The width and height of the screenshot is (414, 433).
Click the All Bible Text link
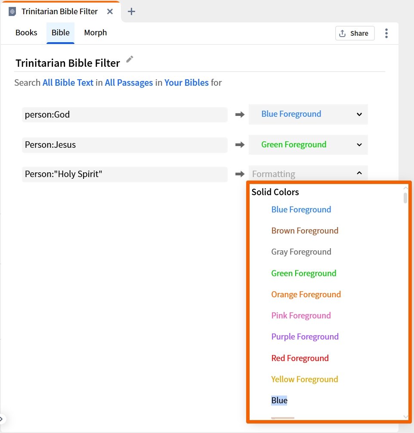tap(68, 82)
